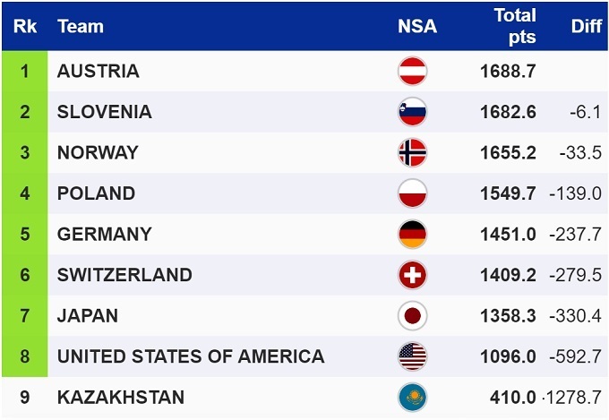Viewport: 609px width, 420px height.
Task: Click the Diff column header
Action: pos(586,27)
